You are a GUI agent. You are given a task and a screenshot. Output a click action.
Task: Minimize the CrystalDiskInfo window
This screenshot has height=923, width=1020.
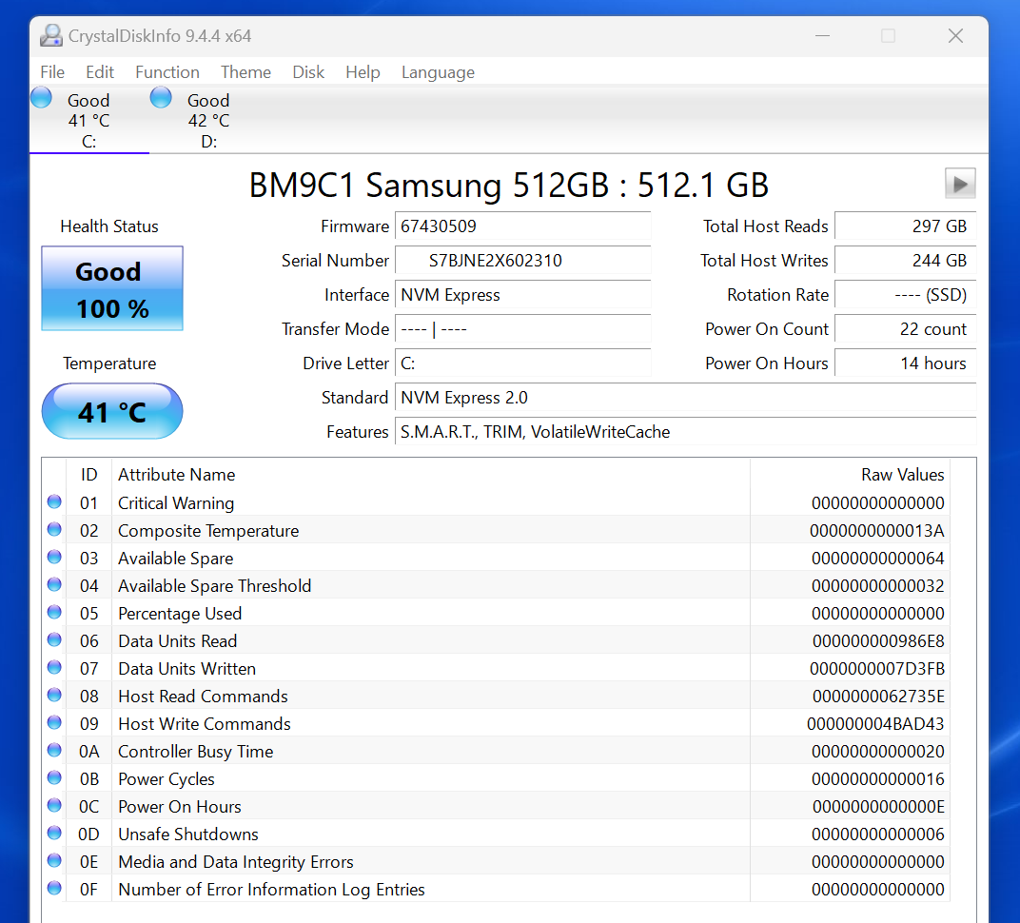point(823,36)
